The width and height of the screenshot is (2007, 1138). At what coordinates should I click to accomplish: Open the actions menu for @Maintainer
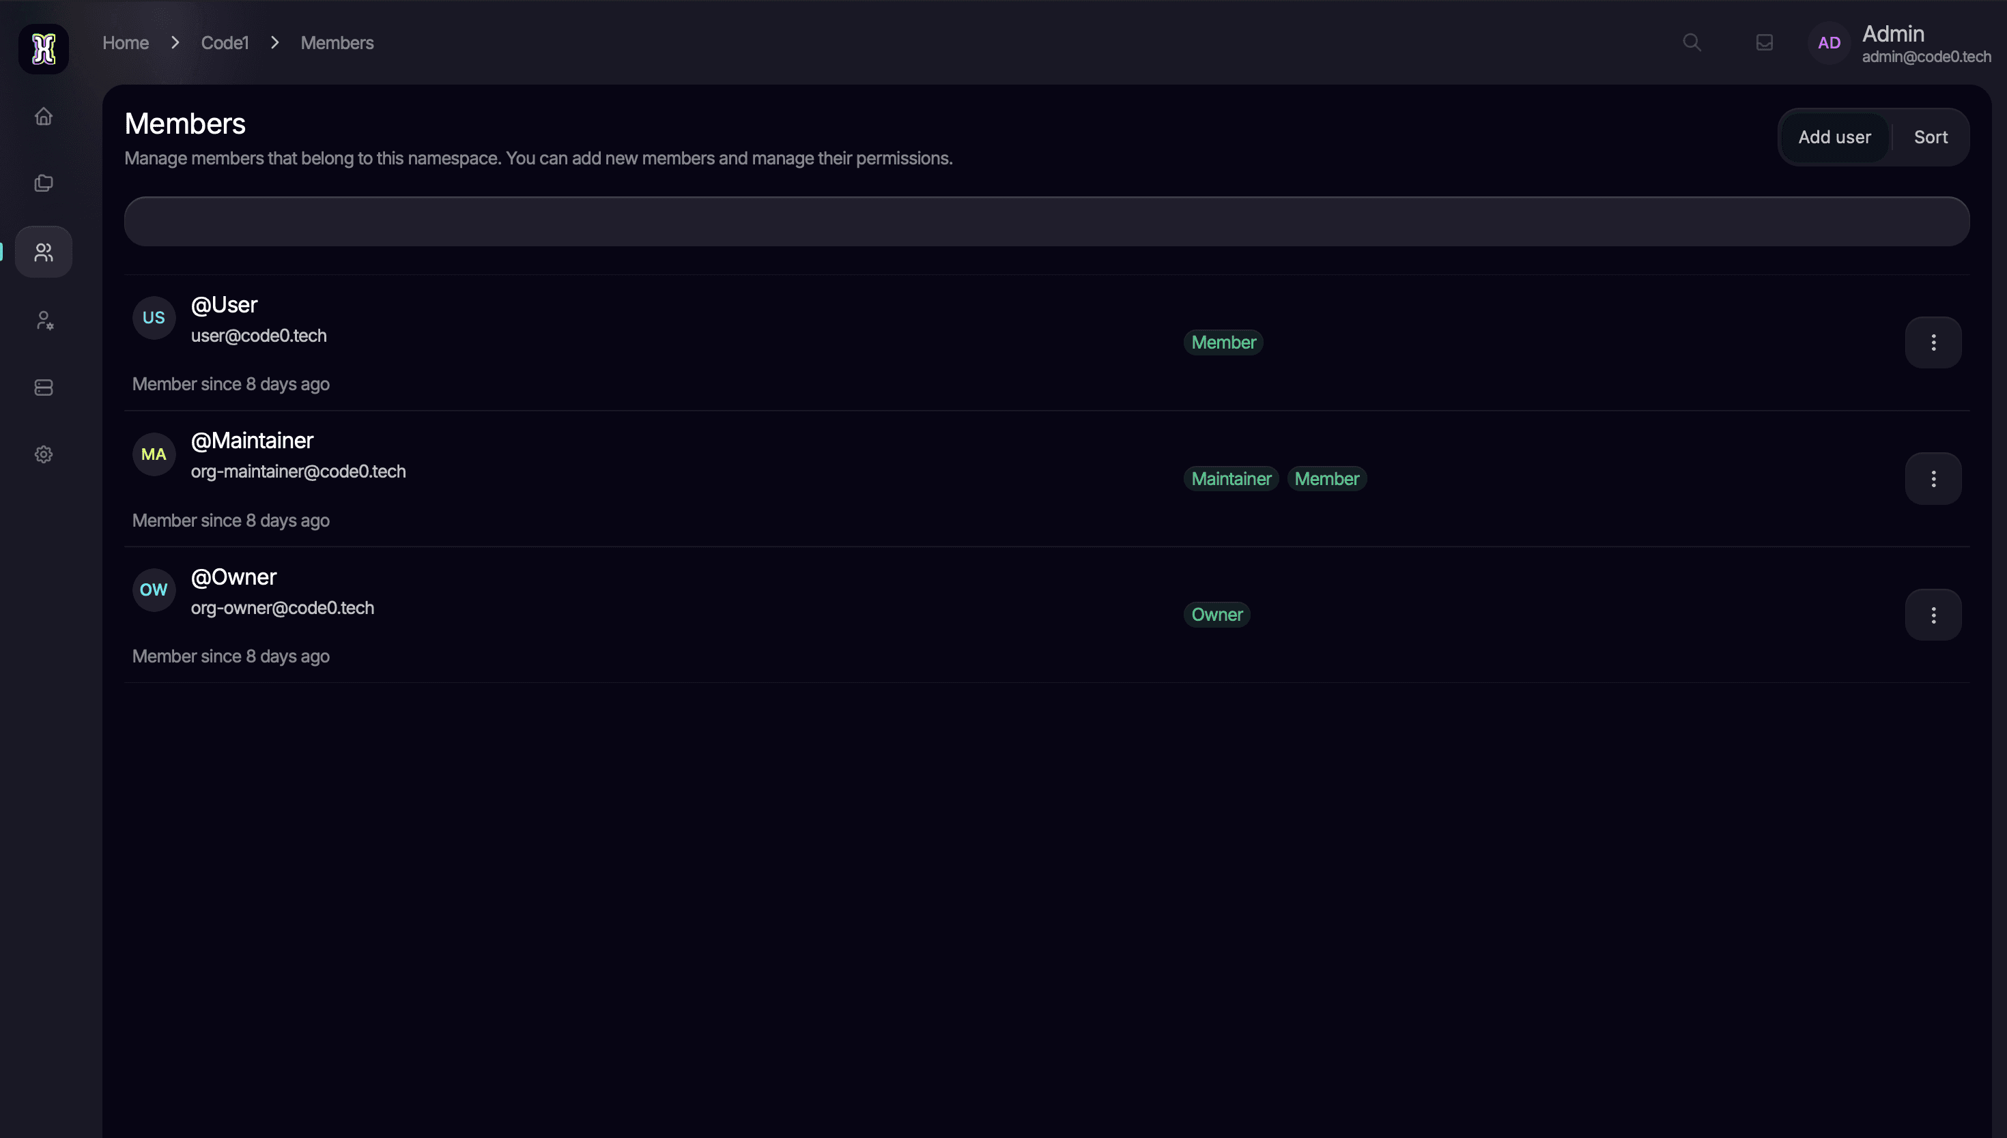coord(1933,478)
